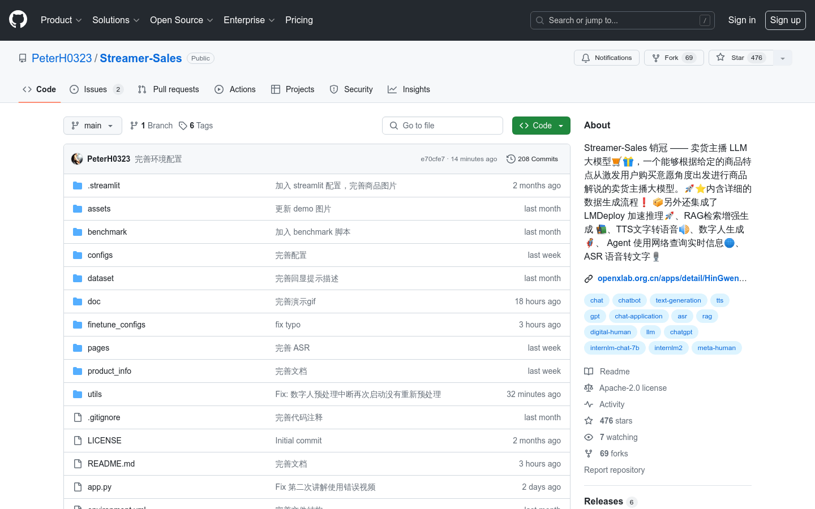
Task: Open the green Code dropdown button
Action: click(x=541, y=126)
